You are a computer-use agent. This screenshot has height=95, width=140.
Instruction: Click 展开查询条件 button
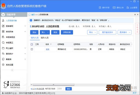(107, 32)
